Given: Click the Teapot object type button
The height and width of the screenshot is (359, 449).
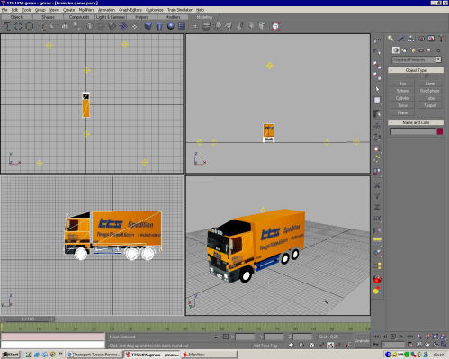Looking at the screenshot, I should [x=429, y=105].
